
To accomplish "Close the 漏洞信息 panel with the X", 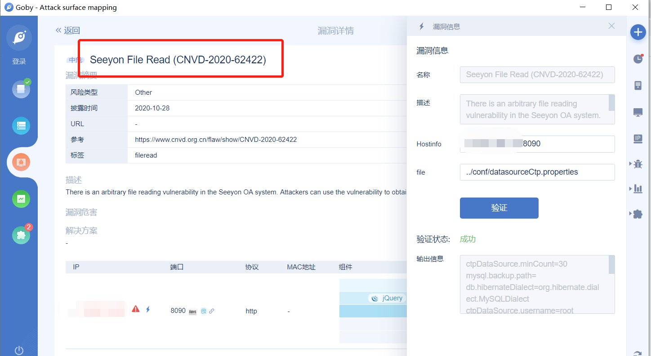I will coord(611,26).
